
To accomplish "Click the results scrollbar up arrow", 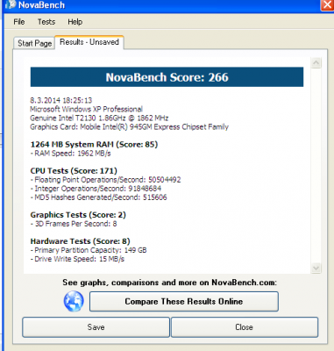I will click(x=316, y=63).
